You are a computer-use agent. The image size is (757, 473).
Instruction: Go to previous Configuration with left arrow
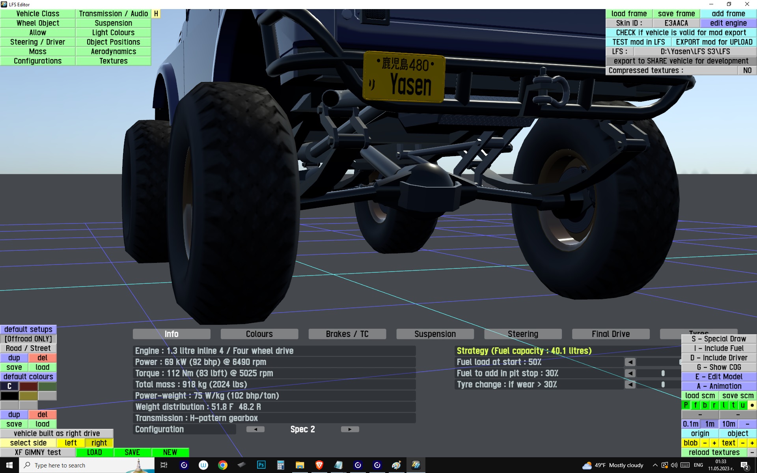(255, 429)
